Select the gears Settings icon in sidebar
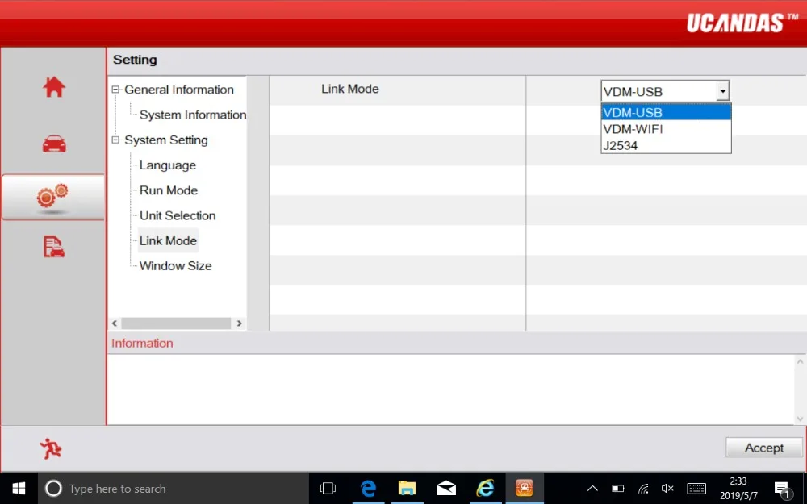The image size is (807, 504). click(x=52, y=197)
